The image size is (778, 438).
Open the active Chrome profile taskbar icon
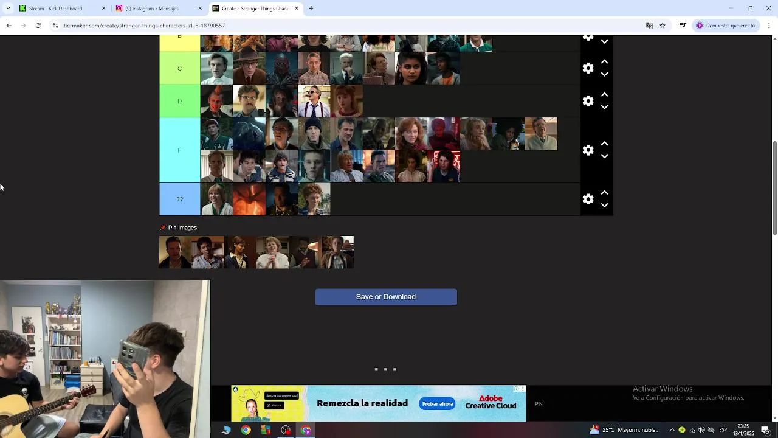tap(306, 430)
